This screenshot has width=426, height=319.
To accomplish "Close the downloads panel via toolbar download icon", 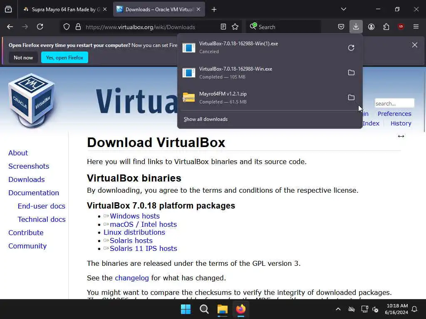I will [x=356, y=27].
